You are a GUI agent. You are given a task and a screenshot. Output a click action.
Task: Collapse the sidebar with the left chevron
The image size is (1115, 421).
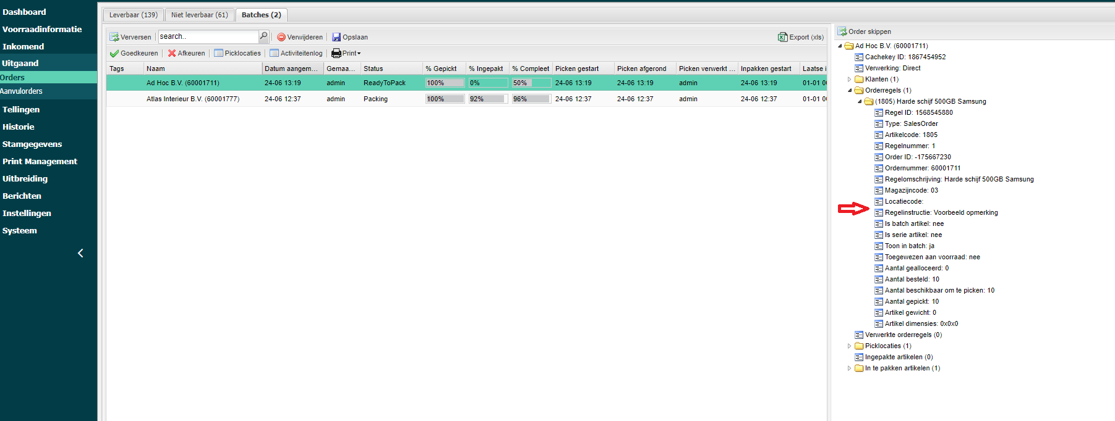(80, 253)
